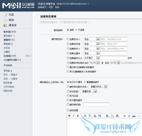This screenshot has height=136, width=142.
Task: Check the 如果收件人 checkbox
Action: pos(68,49)
